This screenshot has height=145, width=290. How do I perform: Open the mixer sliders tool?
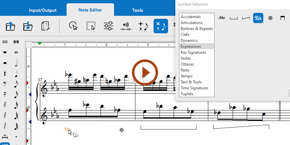pyautogui.click(x=108, y=26)
